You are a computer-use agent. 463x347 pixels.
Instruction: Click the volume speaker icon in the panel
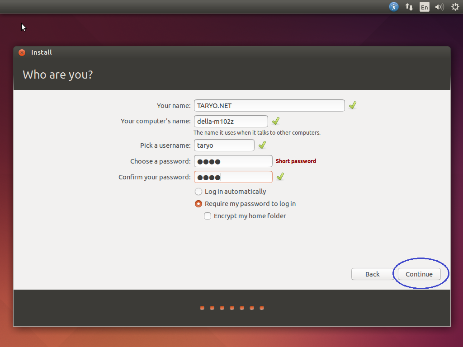(x=439, y=7)
